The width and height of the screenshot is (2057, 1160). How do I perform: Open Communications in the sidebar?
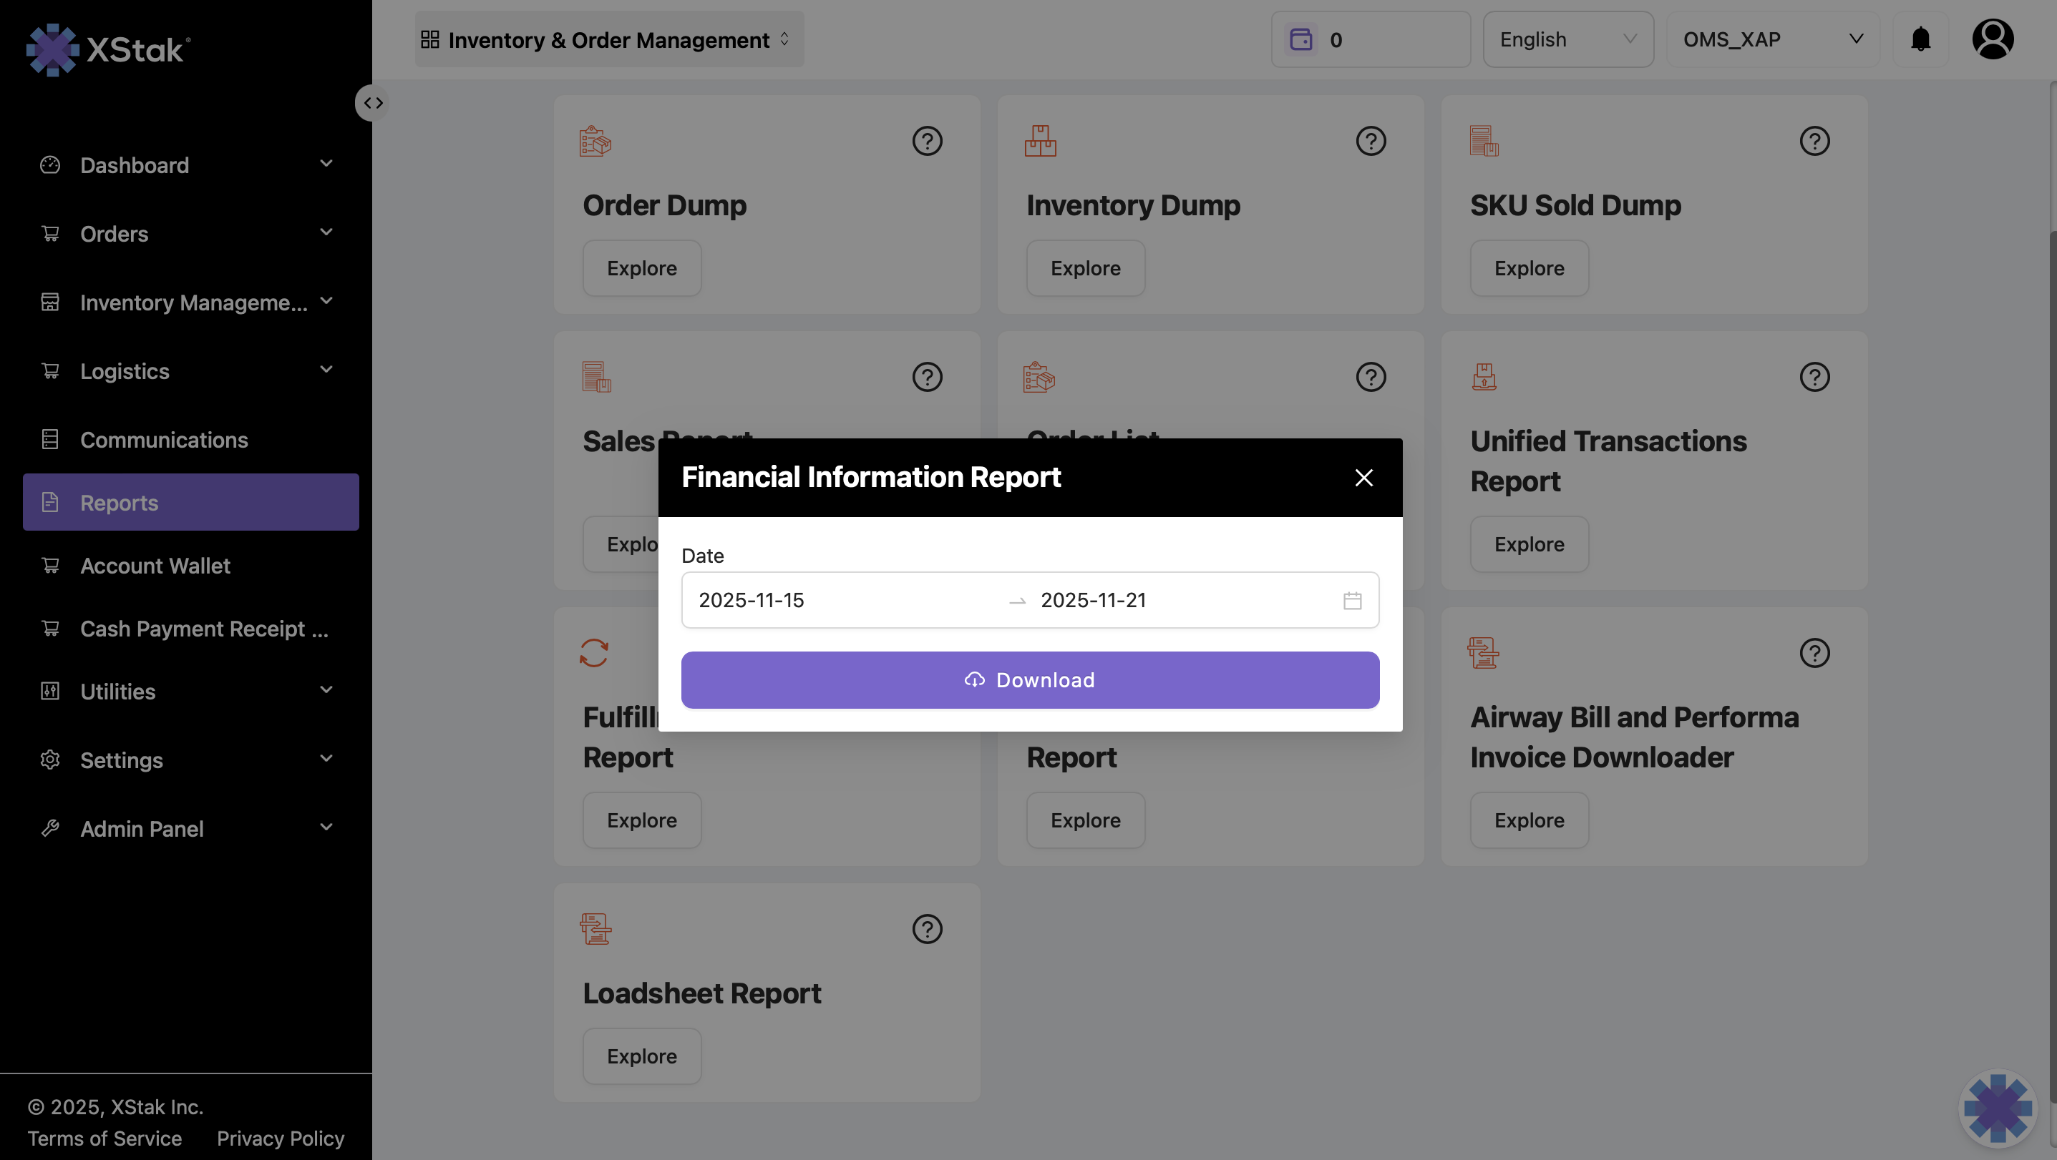164,440
